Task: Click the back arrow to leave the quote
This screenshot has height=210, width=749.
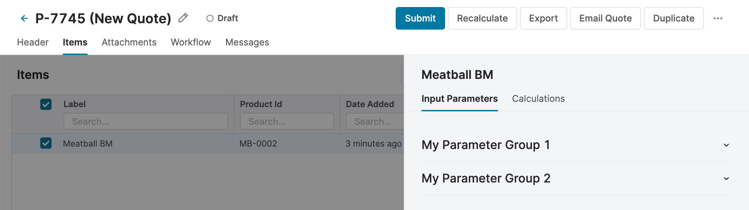Action: pyautogui.click(x=23, y=18)
